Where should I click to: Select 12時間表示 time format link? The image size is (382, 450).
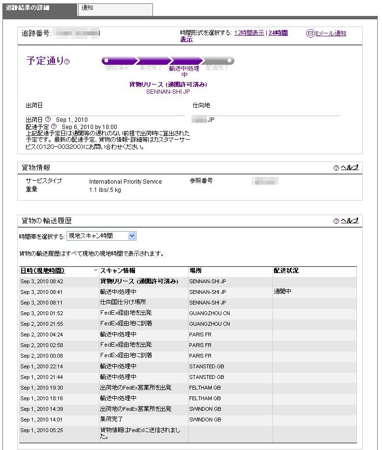point(249,33)
